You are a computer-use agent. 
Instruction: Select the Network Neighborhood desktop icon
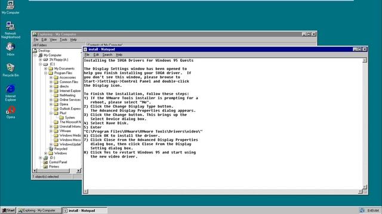coord(11,30)
